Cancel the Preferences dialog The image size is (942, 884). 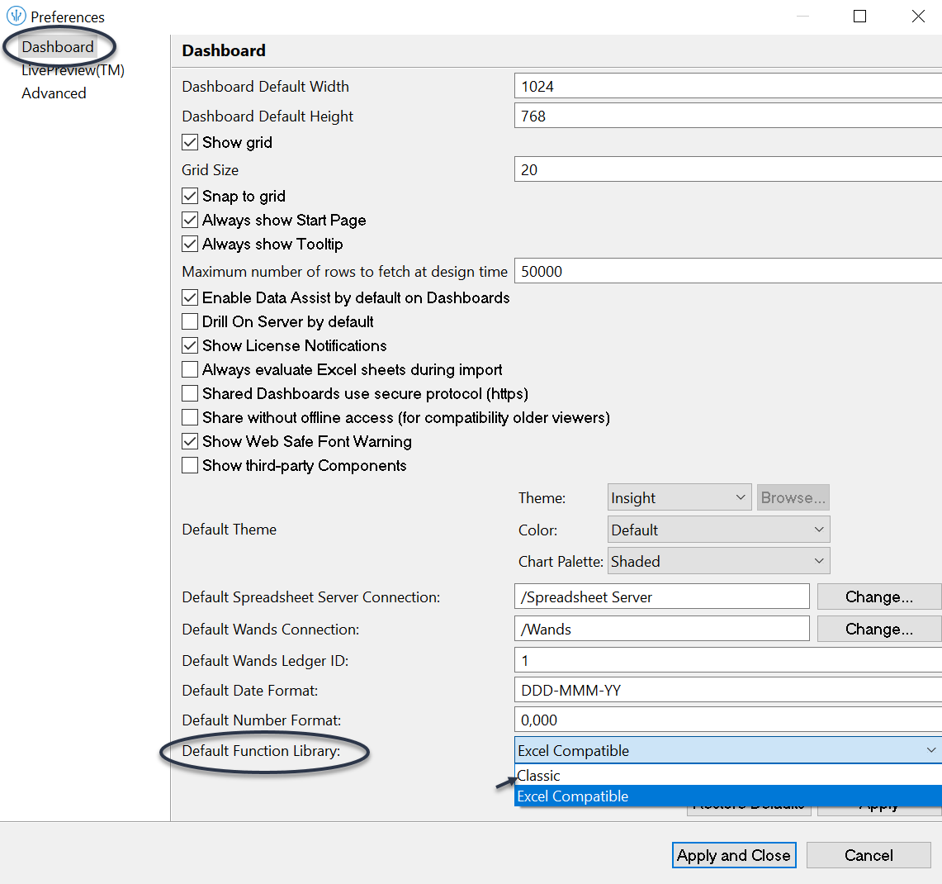click(x=869, y=855)
